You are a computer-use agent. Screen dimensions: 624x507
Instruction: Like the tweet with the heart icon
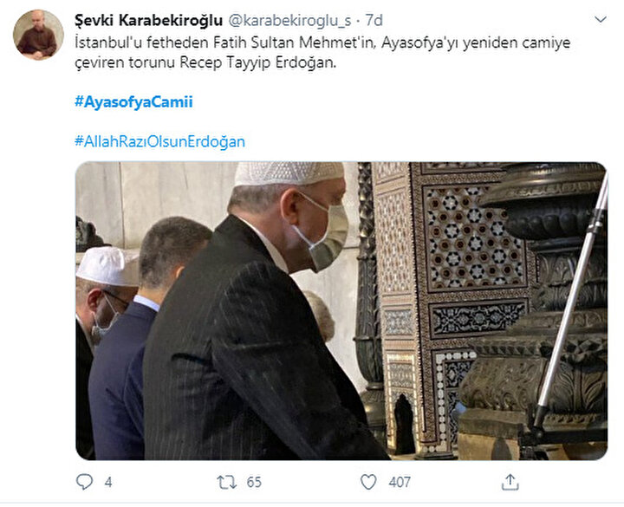pos(368,482)
